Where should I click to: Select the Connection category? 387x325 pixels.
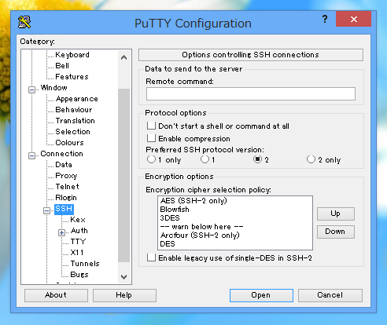pyautogui.click(x=61, y=154)
